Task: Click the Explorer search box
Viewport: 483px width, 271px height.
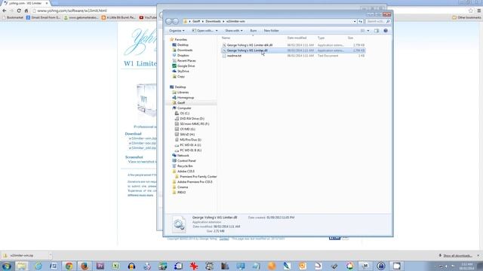Action: click(377, 21)
